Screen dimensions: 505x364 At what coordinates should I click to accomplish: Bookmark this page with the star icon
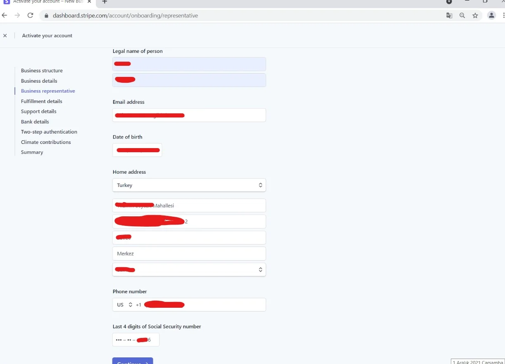coord(475,16)
